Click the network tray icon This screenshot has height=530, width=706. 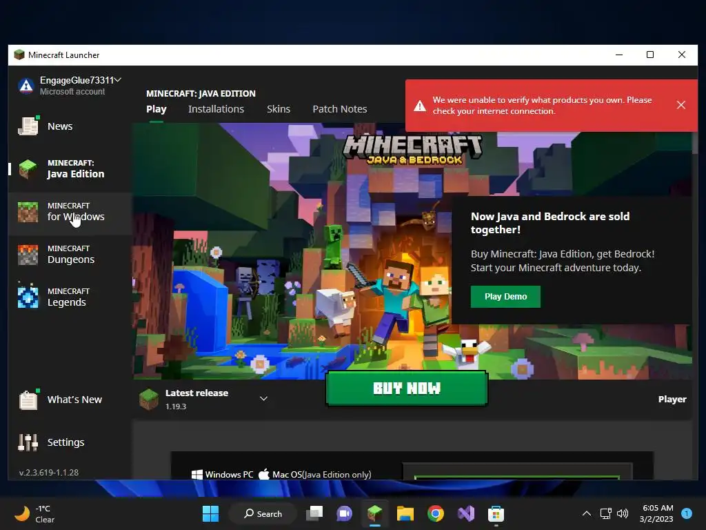[x=605, y=513]
